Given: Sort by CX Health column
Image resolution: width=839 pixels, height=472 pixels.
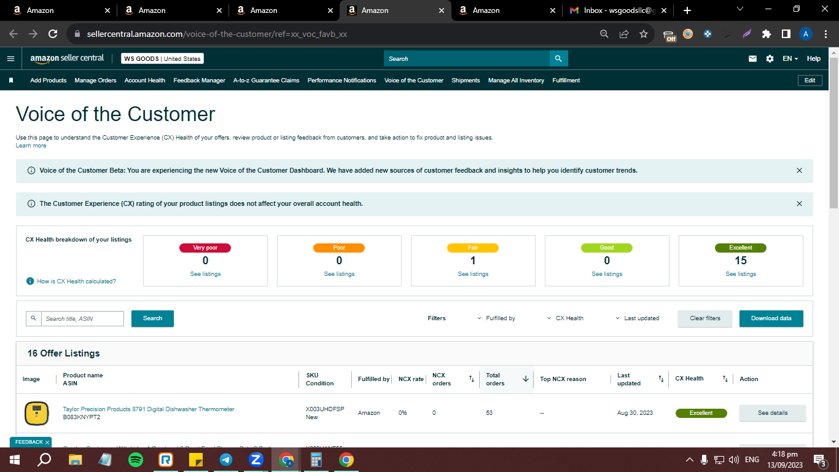Looking at the screenshot, I should 725,379.
